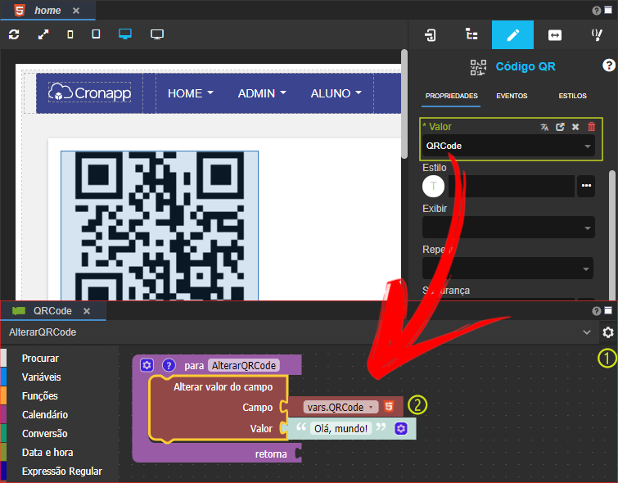Select the QR code image on canvas
The image size is (618, 483).
click(160, 225)
